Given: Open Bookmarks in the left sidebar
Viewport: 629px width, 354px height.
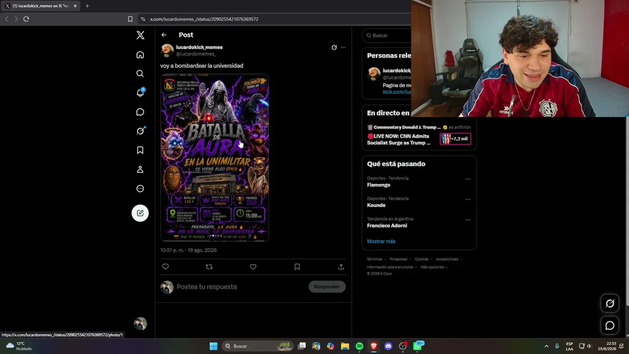Looking at the screenshot, I should [x=140, y=150].
